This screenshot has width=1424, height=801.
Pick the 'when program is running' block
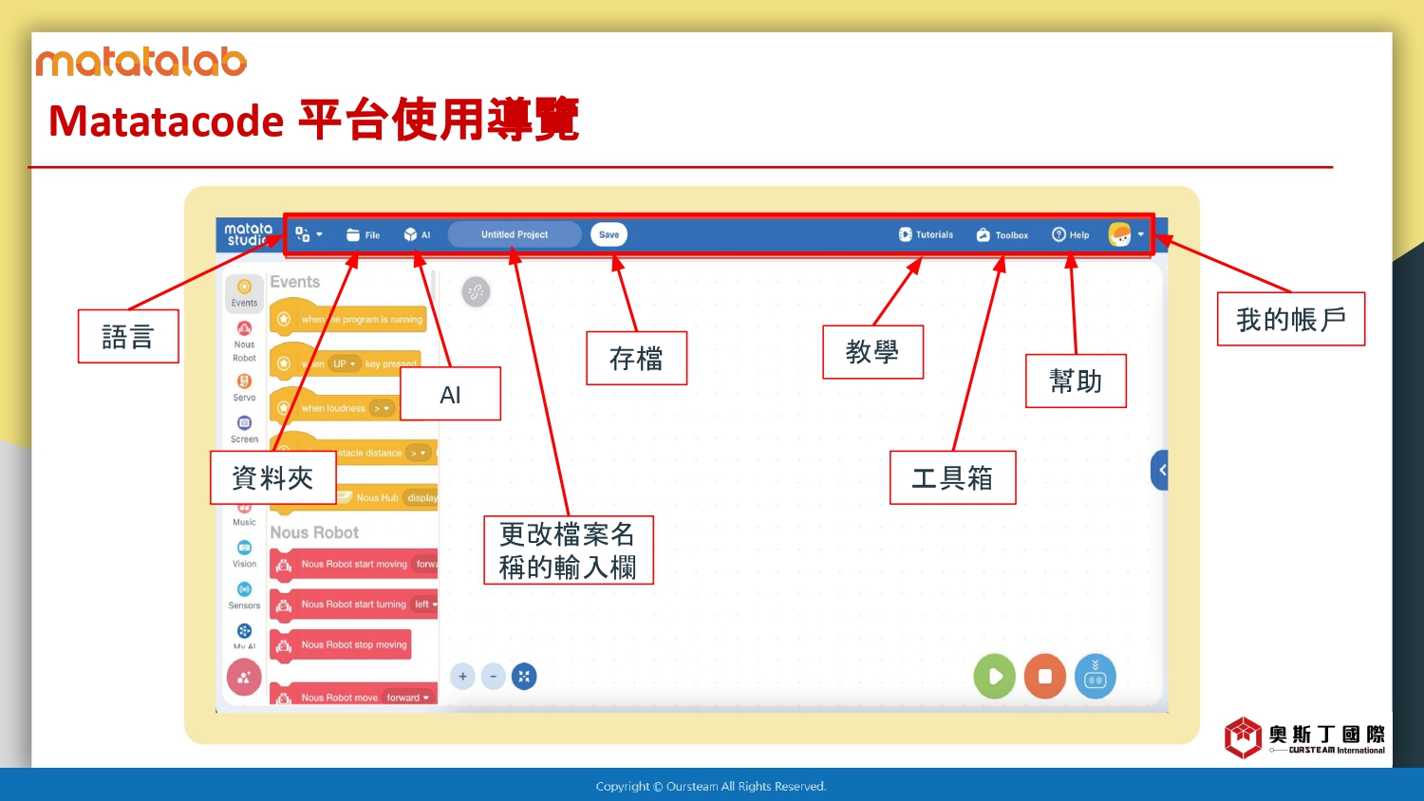(x=348, y=319)
